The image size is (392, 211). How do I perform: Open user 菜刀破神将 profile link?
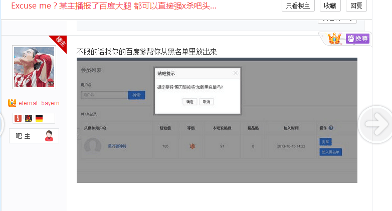(117, 146)
